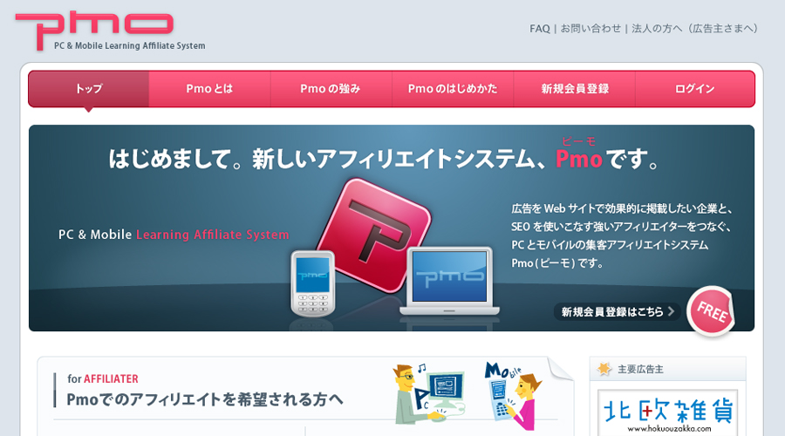Go to Pmoの強み tab
This screenshot has width=785, height=436.
point(331,89)
